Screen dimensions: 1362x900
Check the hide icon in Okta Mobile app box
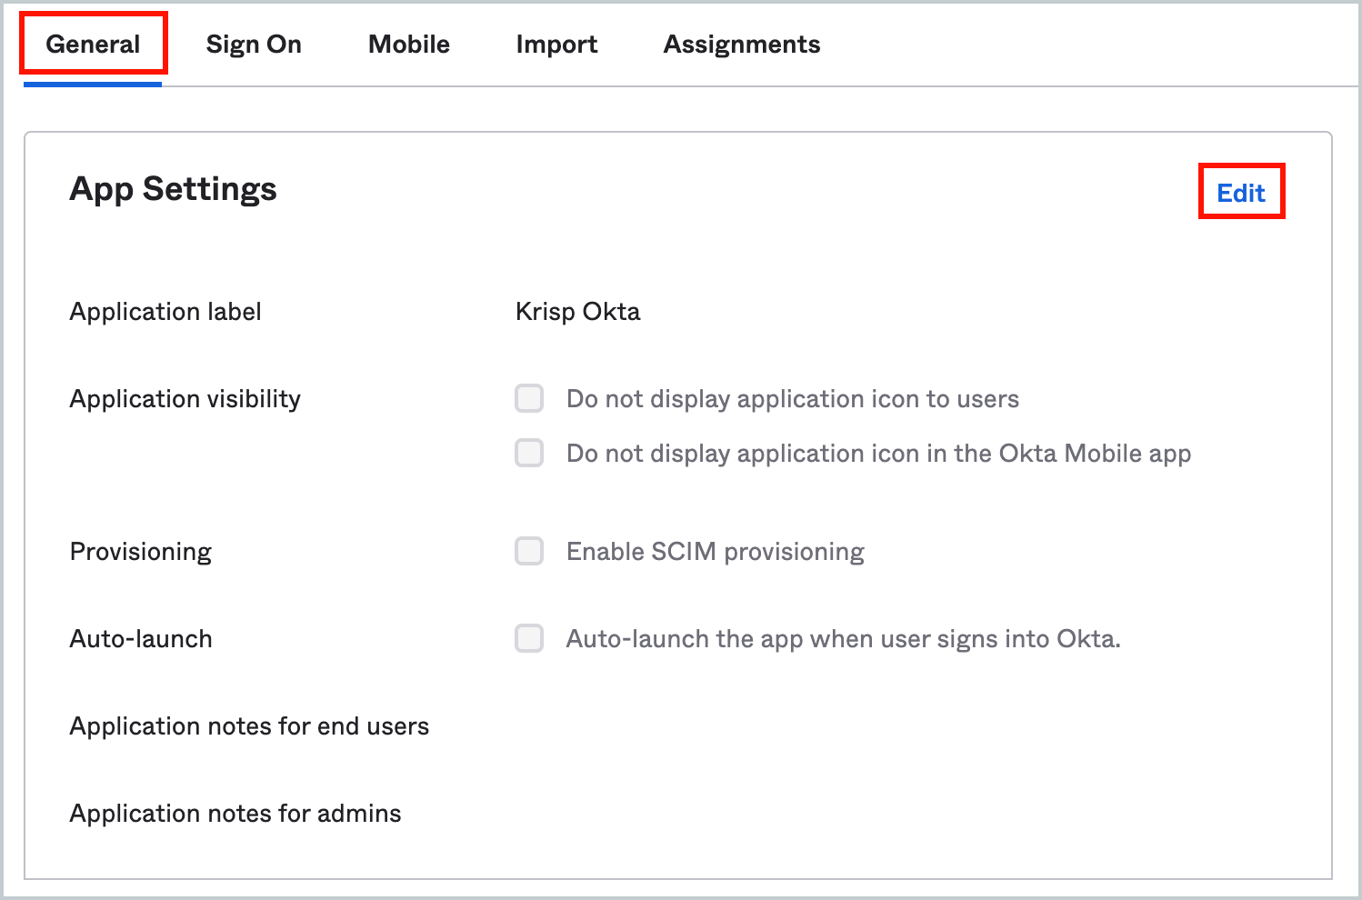click(529, 453)
